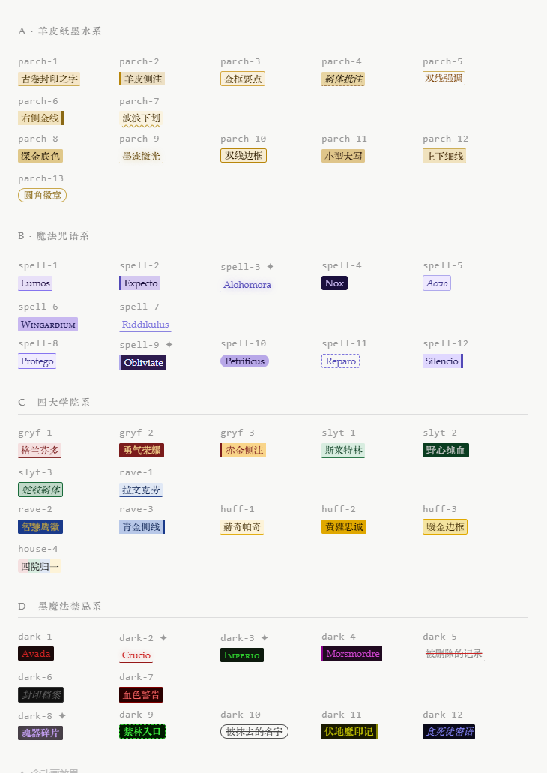Select the Lumos highlight sample

point(35,283)
